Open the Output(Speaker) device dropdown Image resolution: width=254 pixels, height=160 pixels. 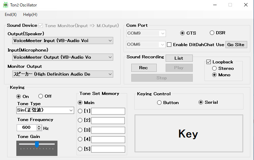point(63,41)
